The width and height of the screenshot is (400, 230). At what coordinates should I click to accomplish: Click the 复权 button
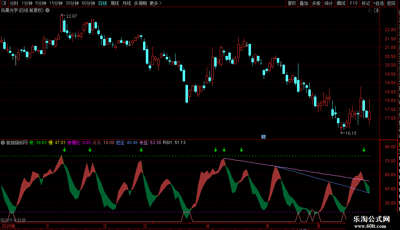292,3
